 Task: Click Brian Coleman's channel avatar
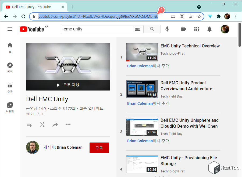[x=33, y=147]
